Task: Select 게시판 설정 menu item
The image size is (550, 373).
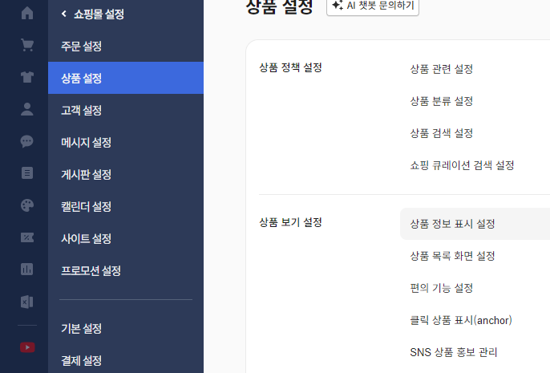Action: [126, 174]
